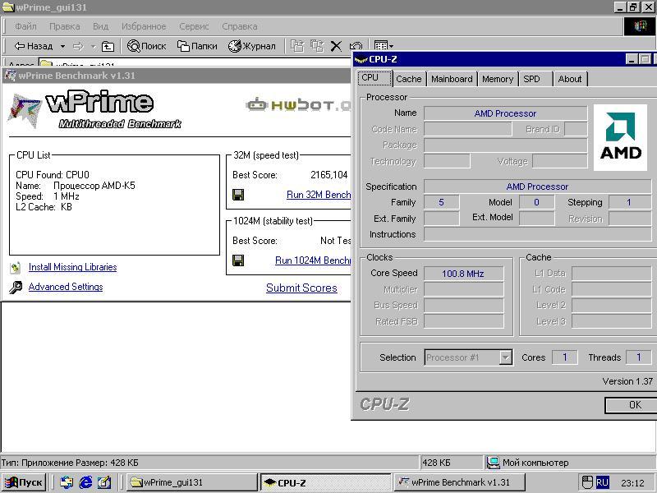Screen dimensions: 657x493
Task: Switch to the Memory tab
Action: (x=498, y=79)
